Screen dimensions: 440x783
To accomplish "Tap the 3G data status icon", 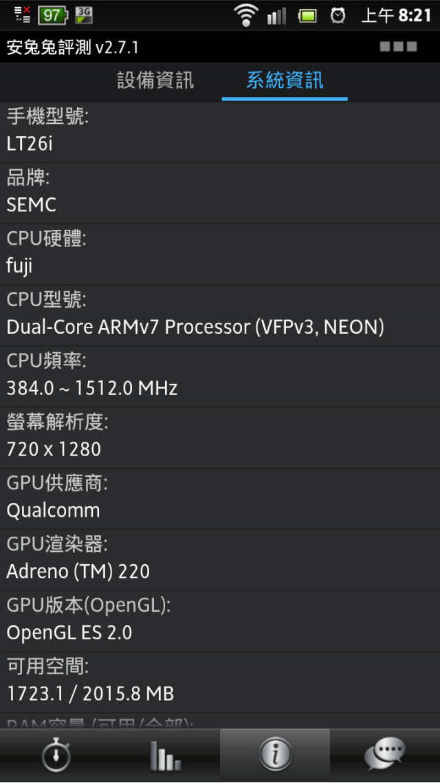I will 84,15.
